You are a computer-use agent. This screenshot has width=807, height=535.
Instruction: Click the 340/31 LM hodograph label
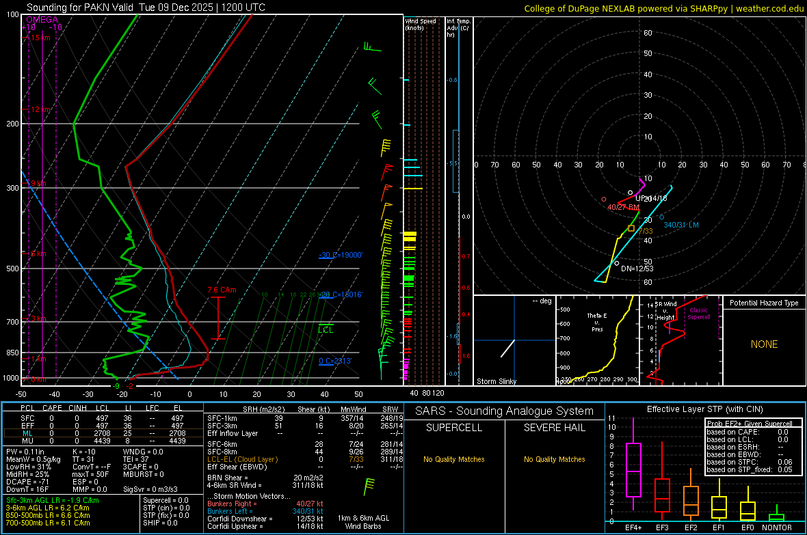point(681,225)
